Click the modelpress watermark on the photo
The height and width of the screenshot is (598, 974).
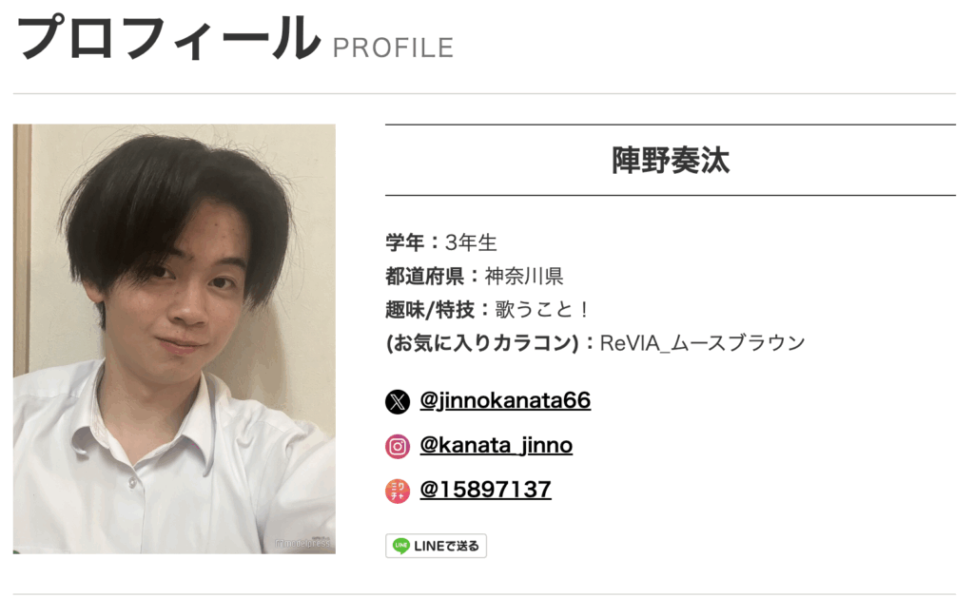[303, 544]
